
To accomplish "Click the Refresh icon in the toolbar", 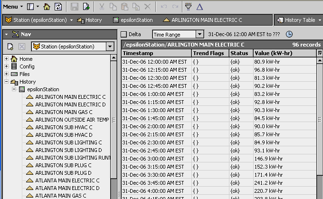I will coord(58,7).
